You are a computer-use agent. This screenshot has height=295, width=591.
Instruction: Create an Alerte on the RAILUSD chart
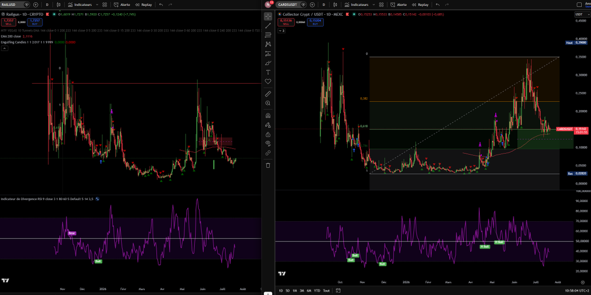(122, 4)
